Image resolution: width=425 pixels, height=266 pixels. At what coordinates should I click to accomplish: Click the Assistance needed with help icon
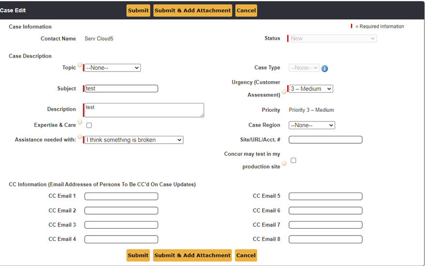pyautogui.click(x=80, y=136)
